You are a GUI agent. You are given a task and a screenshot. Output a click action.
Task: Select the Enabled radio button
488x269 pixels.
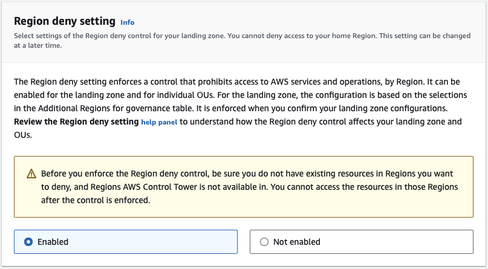(x=28, y=242)
